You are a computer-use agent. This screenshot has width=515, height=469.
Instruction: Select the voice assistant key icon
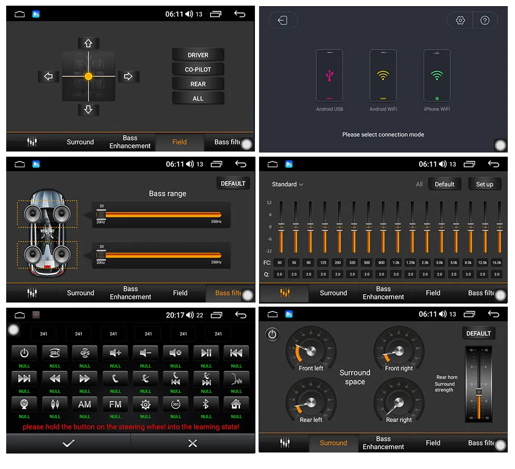(236, 379)
